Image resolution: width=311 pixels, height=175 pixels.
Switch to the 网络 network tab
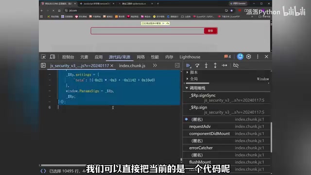click(x=140, y=57)
